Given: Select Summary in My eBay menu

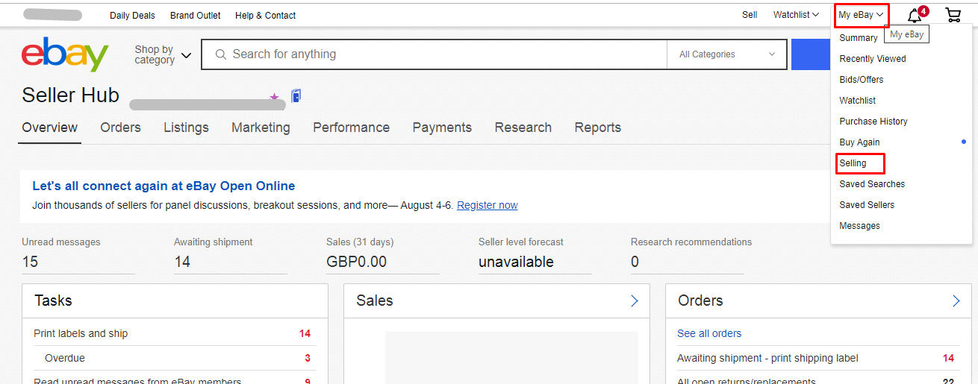Looking at the screenshot, I should coord(859,38).
